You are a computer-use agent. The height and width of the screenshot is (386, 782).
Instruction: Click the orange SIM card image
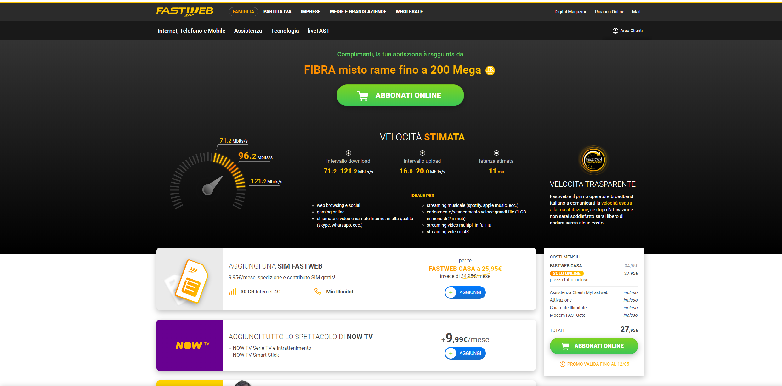(x=191, y=281)
